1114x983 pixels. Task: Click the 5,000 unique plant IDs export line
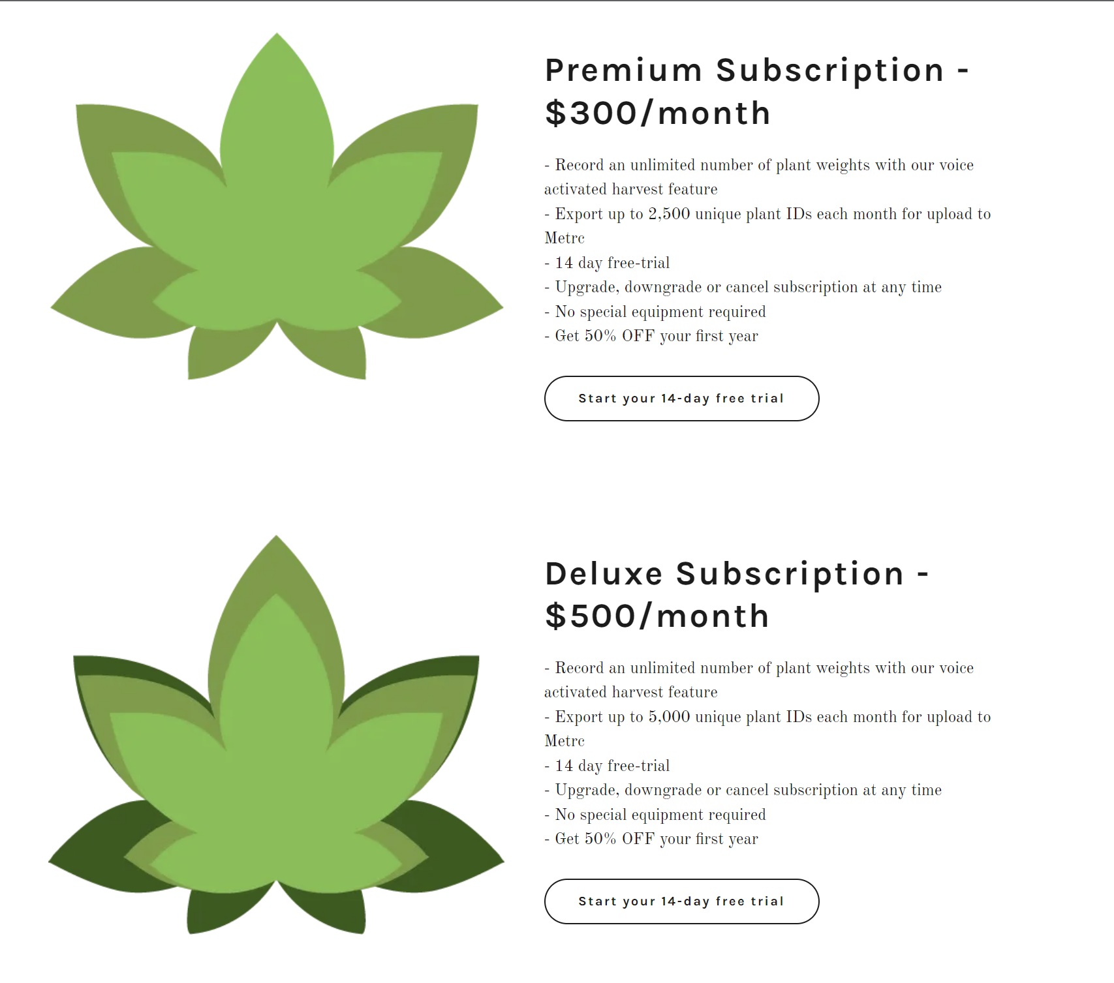767,729
